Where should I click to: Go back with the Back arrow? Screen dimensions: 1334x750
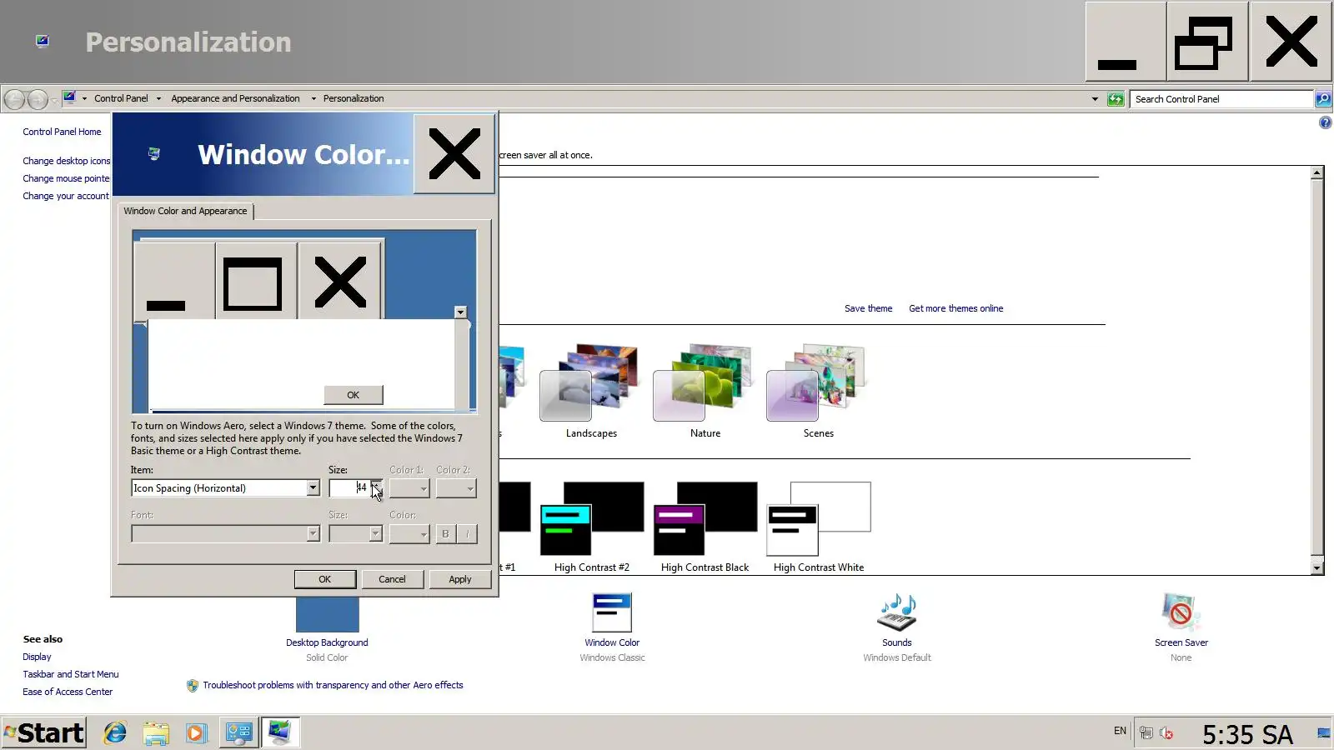[x=14, y=99]
